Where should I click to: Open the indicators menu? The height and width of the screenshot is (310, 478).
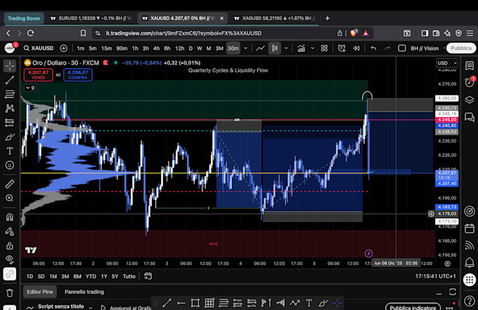[x=302, y=48]
